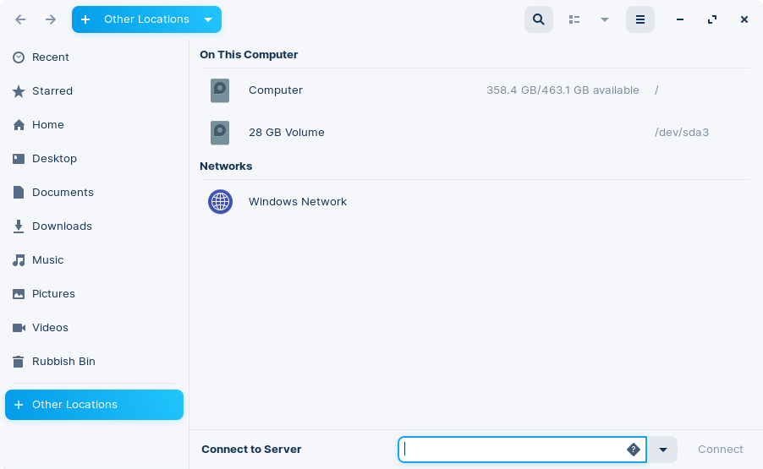Open the Home folder in sidebar

coord(48,125)
